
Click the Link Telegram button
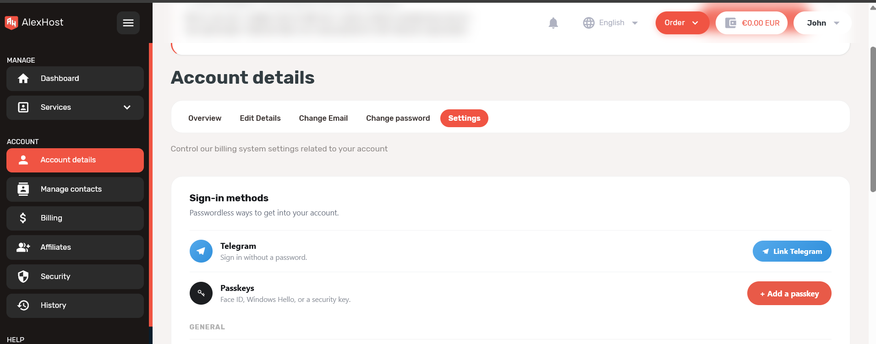pyautogui.click(x=792, y=251)
